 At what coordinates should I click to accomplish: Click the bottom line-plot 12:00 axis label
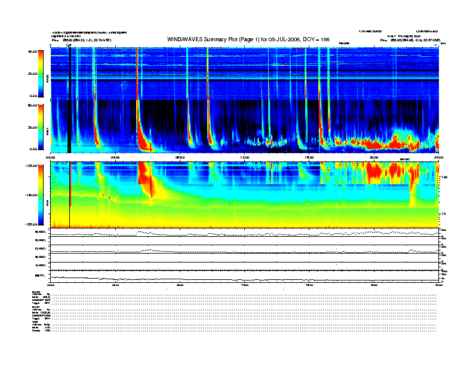tap(245, 285)
